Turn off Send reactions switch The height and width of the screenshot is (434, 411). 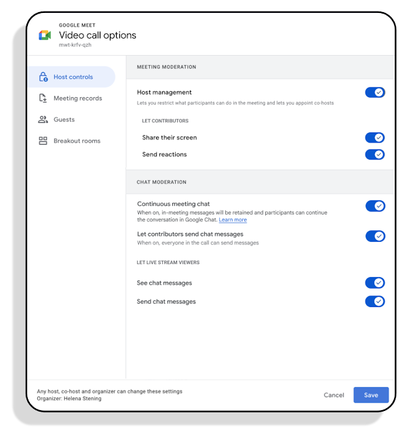(374, 154)
